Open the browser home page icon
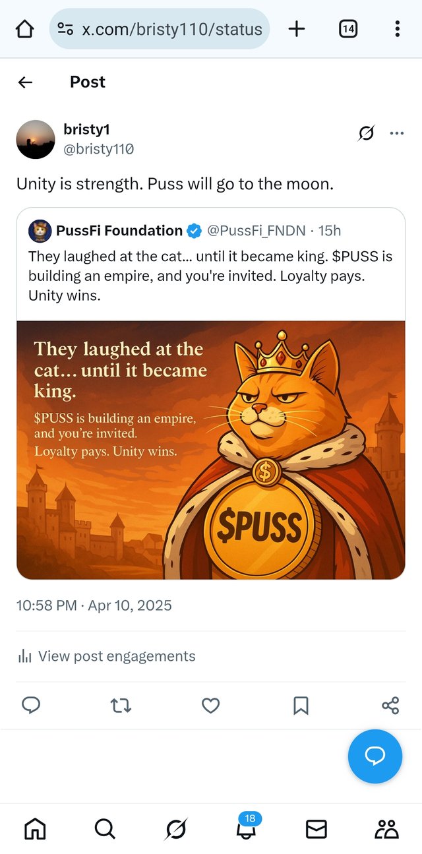The height and width of the screenshot is (854, 422). [24, 29]
